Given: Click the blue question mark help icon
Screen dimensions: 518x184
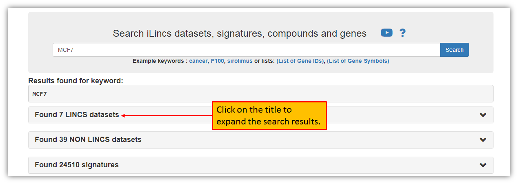Looking at the screenshot, I should [x=402, y=33].
